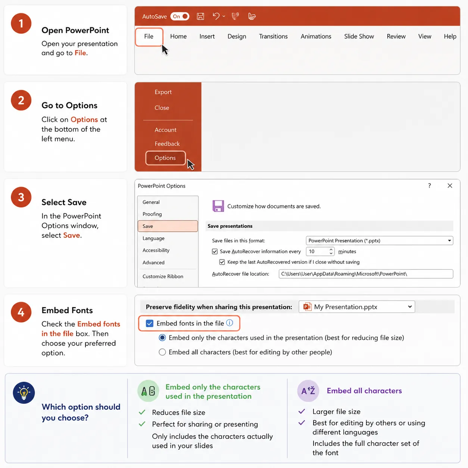Switch to the Slide Show tab
468x468 pixels.
pyautogui.click(x=359, y=37)
